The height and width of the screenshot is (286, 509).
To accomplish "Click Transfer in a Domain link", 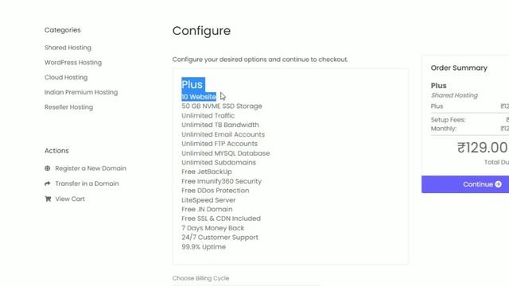I will (x=87, y=184).
